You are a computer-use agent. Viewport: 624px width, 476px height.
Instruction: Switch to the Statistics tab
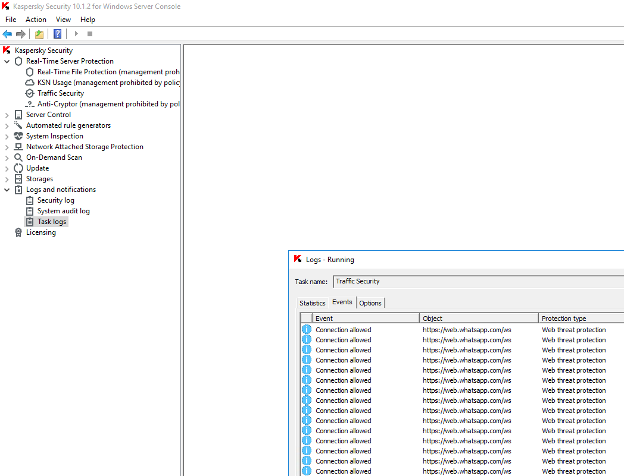(x=313, y=302)
